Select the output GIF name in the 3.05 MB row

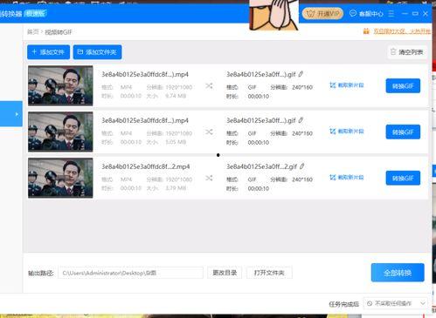pyautogui.click(x=261, y=120)
